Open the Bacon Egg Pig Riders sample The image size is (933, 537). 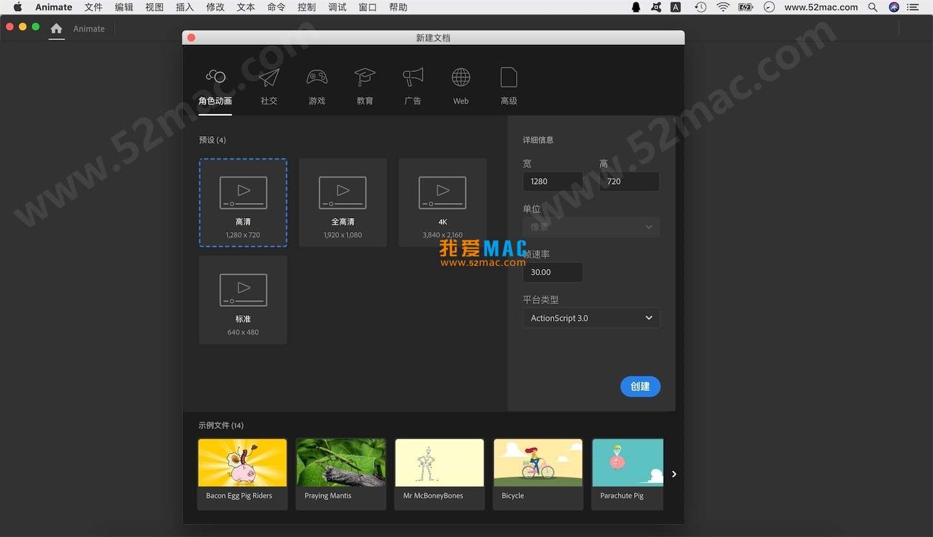coord(242,474)
